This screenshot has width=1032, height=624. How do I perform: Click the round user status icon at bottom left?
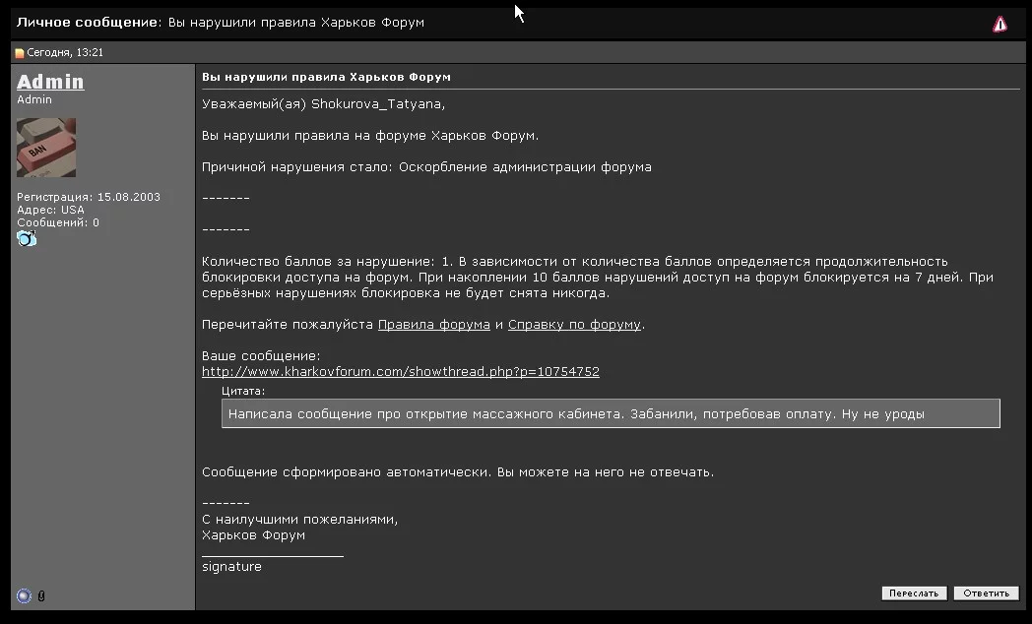[25, 595]
